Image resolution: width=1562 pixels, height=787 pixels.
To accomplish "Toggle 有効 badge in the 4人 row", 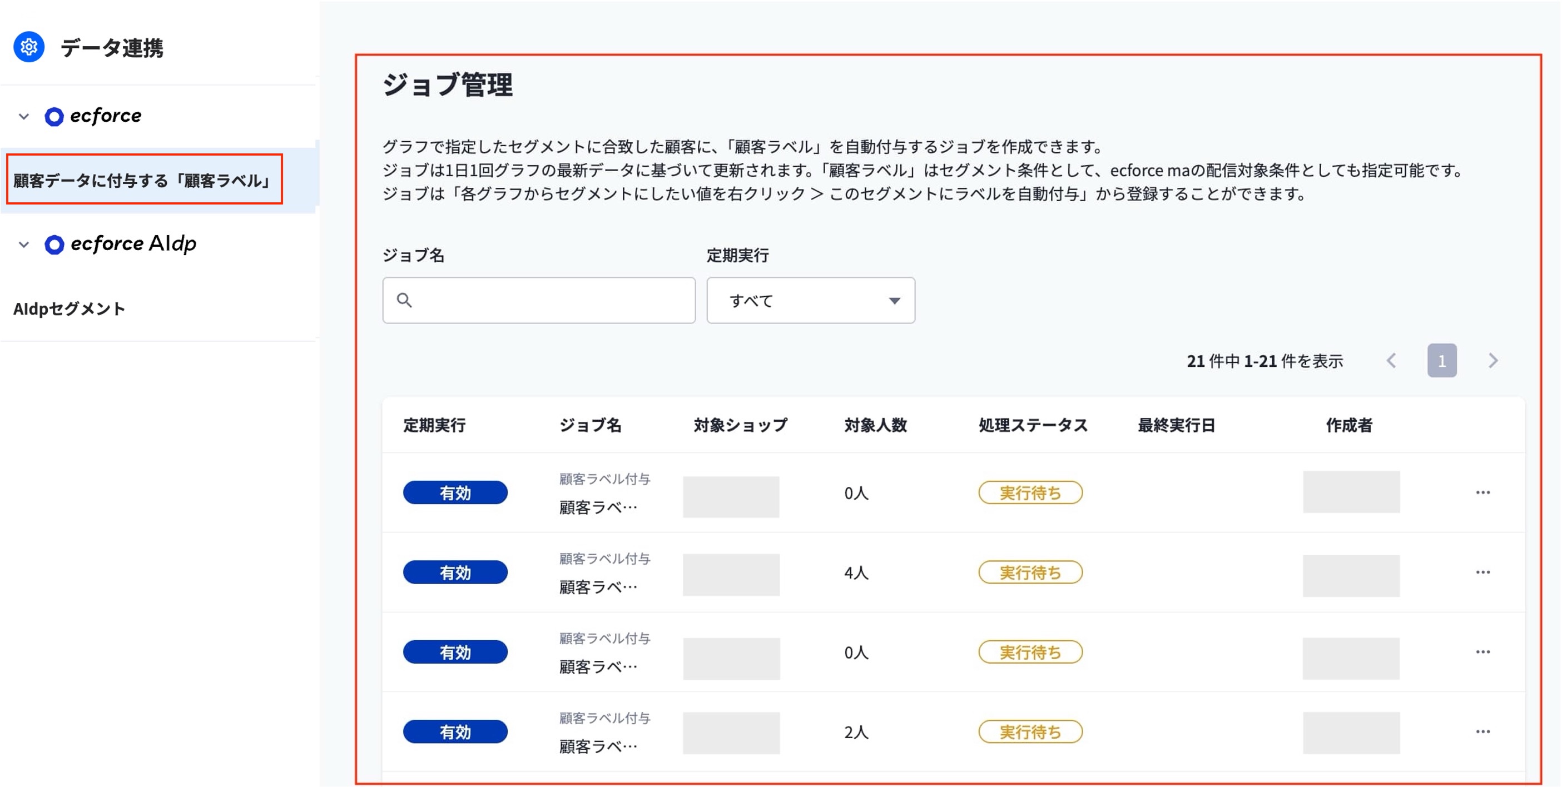I will [x=455, y=572].
